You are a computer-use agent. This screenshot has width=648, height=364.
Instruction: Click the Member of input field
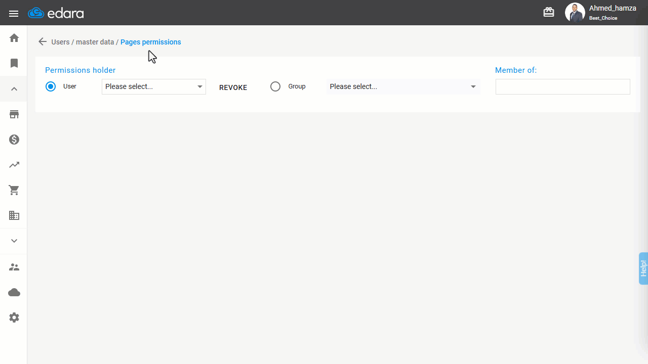[563, 86]
